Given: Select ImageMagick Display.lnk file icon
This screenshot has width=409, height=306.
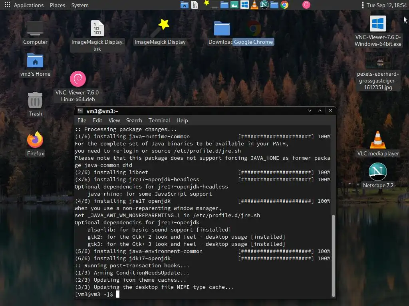Looking at the screenshot, I should [x=97, y=35].
